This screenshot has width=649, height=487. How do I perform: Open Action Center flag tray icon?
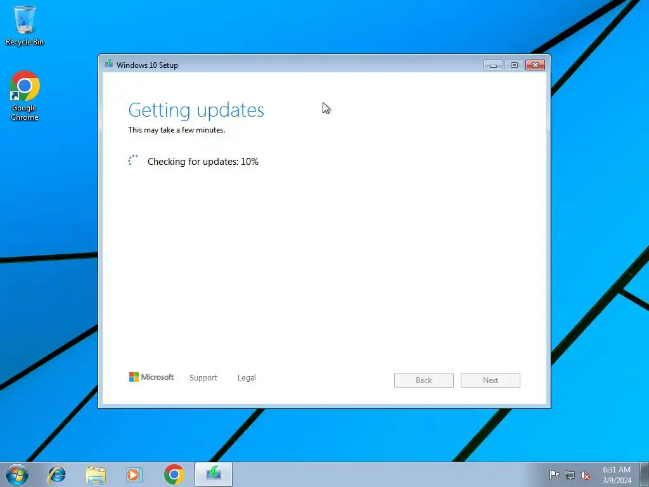coord(554,474)
